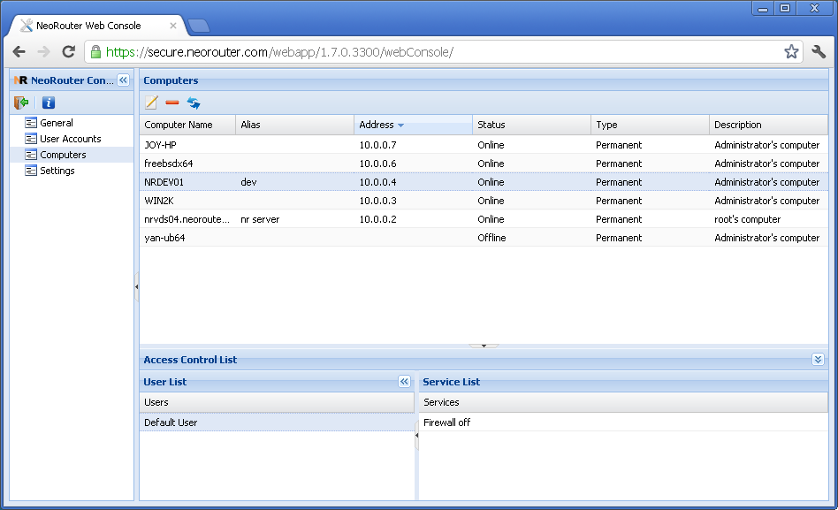
Task: Select the JOY-HP computer row
Action: tap(265, 144)
